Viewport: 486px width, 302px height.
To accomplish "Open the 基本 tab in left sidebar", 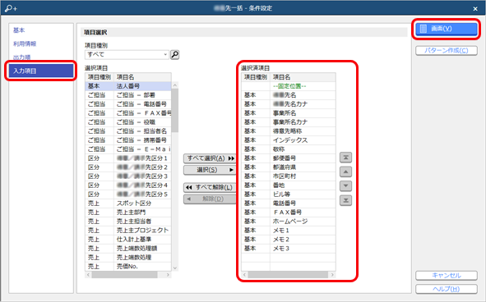I will point(19,30).
